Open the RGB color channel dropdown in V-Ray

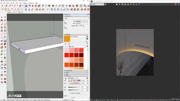tap(97, 4)
